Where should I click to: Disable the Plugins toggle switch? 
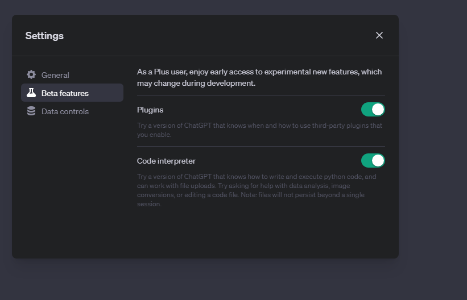click(x=373, y=110)
